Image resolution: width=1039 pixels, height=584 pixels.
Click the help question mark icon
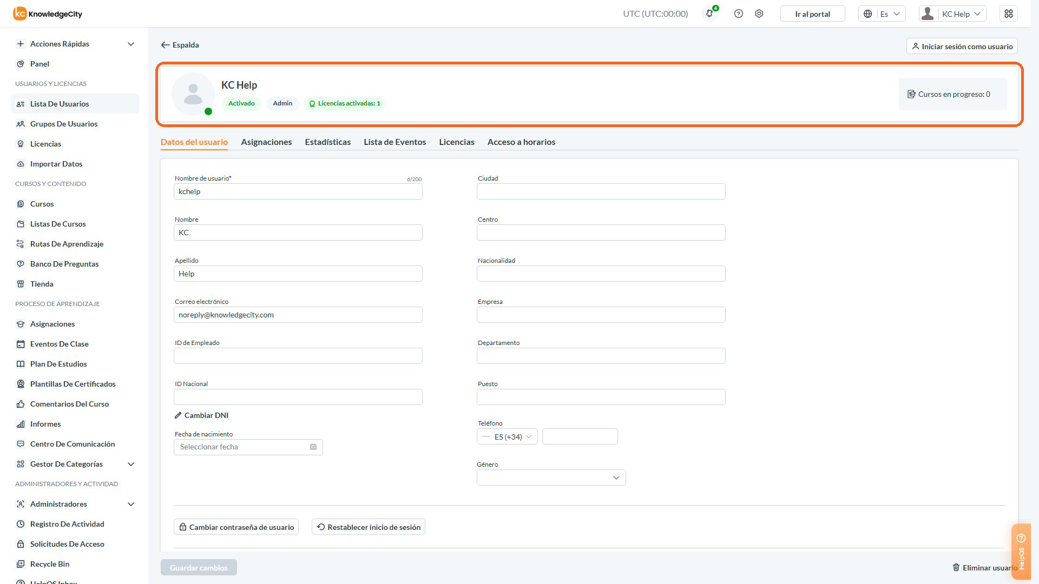[739, 14]
